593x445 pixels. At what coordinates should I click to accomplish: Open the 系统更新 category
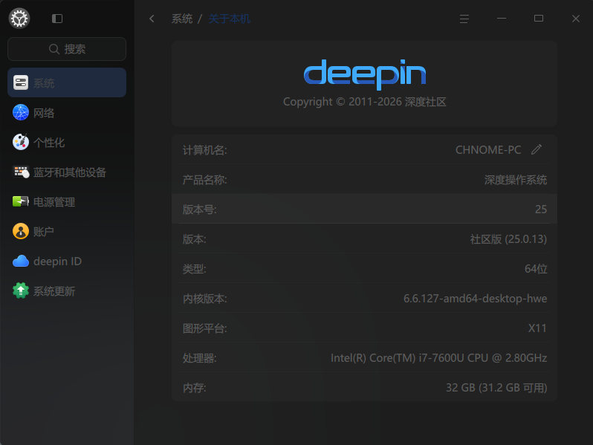[x=67, y=290]
